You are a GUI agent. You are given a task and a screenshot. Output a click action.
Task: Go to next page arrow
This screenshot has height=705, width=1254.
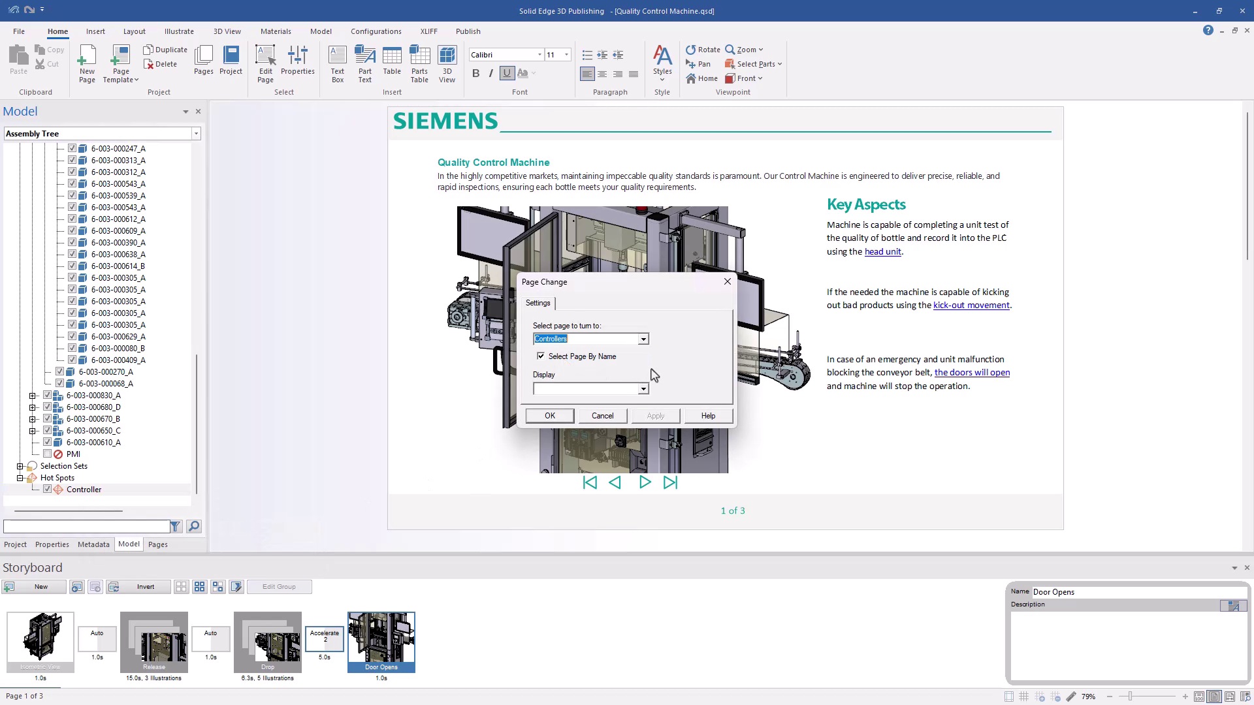645,482
